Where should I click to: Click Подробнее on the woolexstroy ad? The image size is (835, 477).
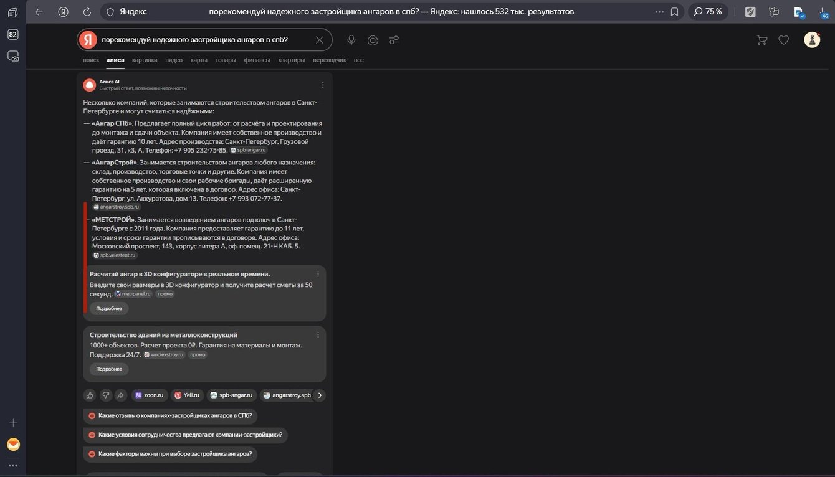click(x=109, y=369)
